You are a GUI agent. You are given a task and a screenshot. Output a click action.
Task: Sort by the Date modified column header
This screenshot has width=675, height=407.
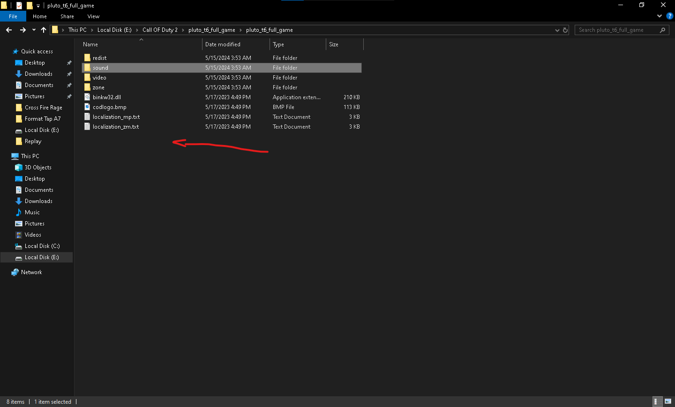point(223,44)
